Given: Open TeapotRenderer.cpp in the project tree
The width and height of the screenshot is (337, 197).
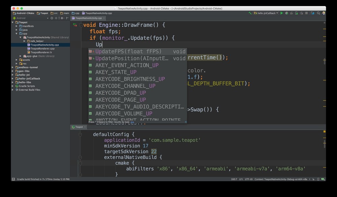Looking at the screenshot, I should [42, 48].
